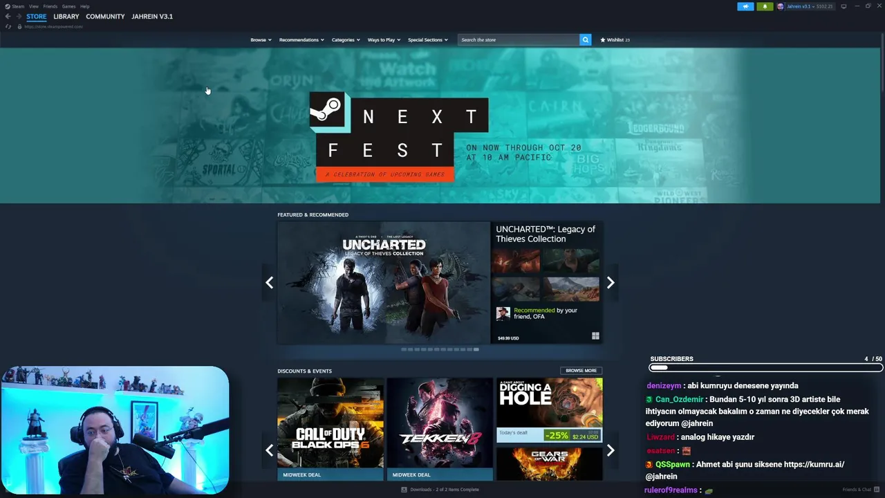Switch to Big Picture mode icon
The image size is (885, 498).
(x=844, y=6)
